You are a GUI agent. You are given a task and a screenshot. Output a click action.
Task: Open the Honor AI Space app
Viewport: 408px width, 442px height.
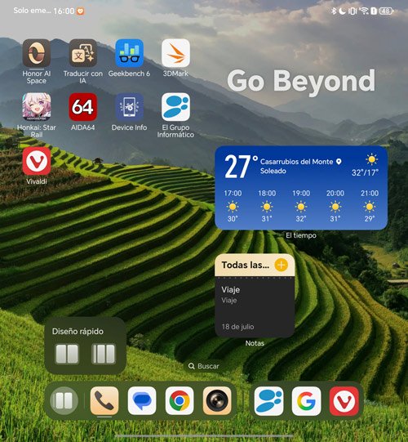pyautogui.click(x=37, y=53)
